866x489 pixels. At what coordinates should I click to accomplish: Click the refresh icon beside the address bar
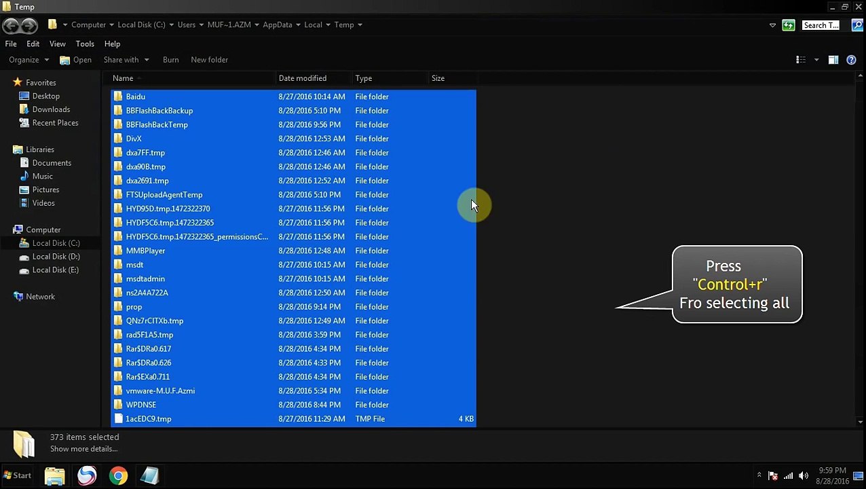point(788,25)
